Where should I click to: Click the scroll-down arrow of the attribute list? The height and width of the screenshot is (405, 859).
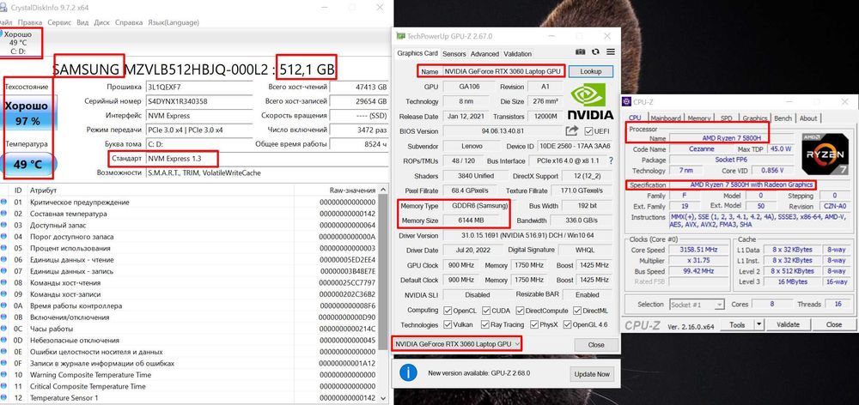382,398
